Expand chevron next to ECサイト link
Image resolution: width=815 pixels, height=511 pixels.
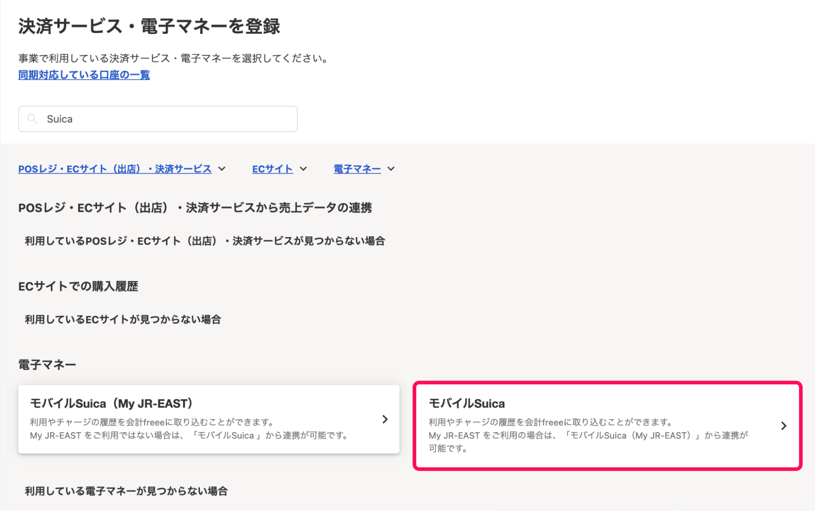pyautogui.click(x=303, y=169)
